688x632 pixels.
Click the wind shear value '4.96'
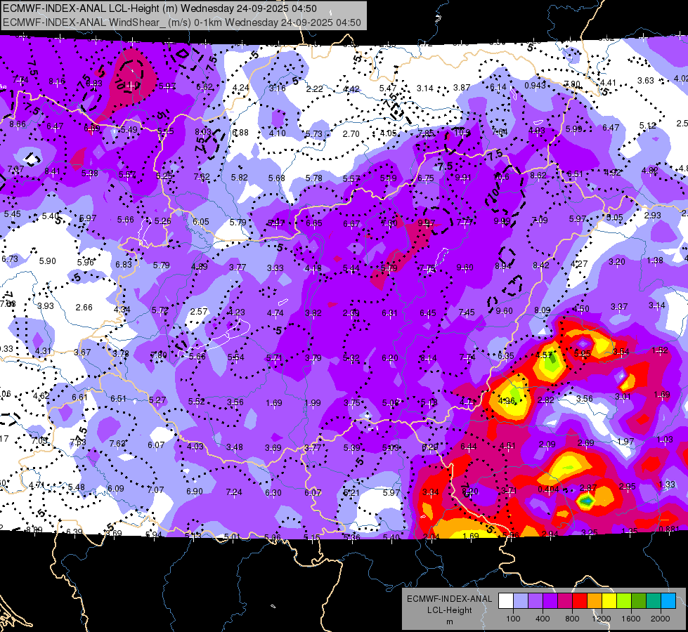(x=507, y=401)
